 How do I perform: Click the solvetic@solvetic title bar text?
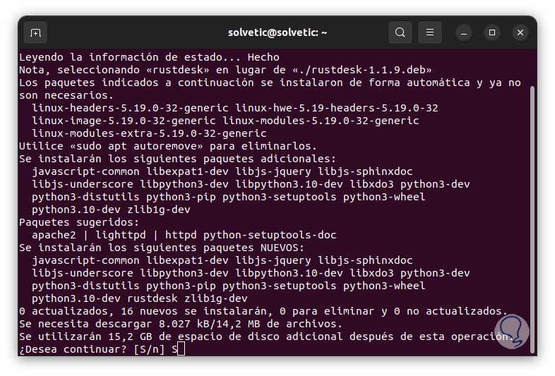tap(277, 32)
